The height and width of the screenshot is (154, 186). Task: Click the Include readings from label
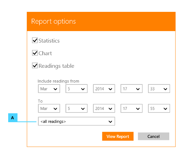[58, 81]
